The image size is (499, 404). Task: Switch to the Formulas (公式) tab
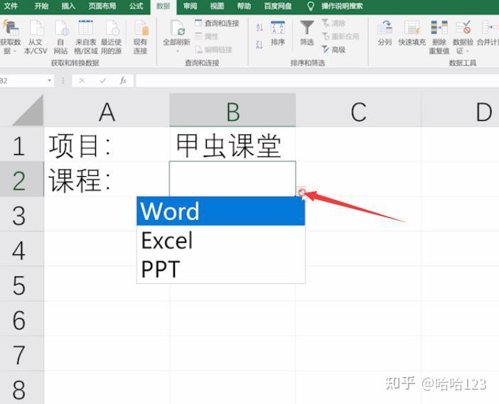pos(136,6)
